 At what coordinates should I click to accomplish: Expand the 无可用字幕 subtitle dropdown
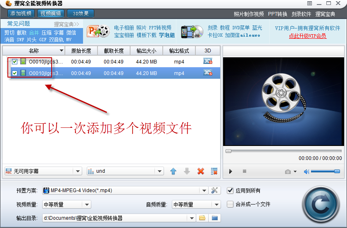pos(78,171)
